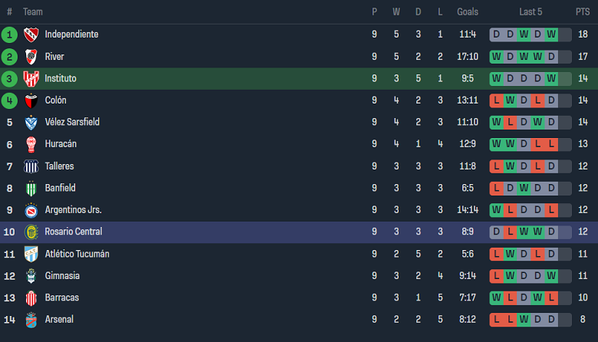Sort table by Goals column header
Image resolution: width=598 pixels, height=342 pixels.
tap(468, 12)
